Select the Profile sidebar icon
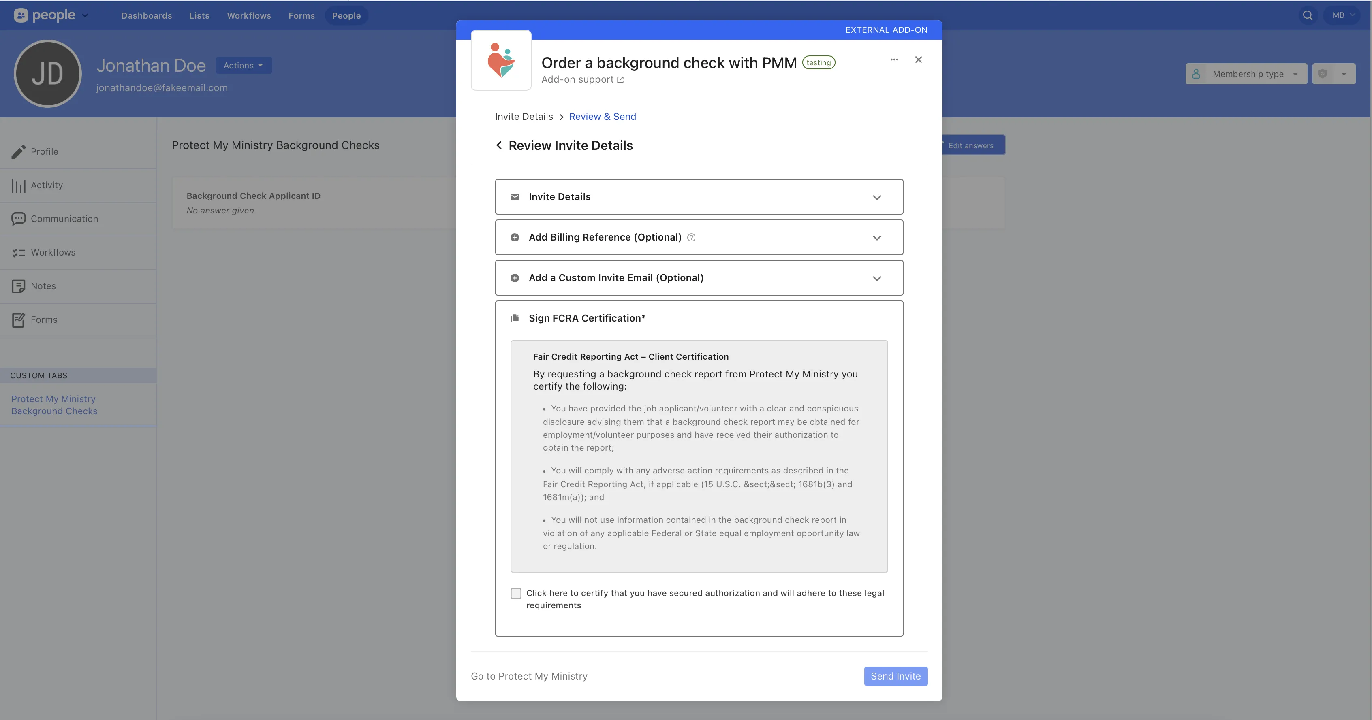This screenshot has width=1372, height=720. (x=19, y=151)
